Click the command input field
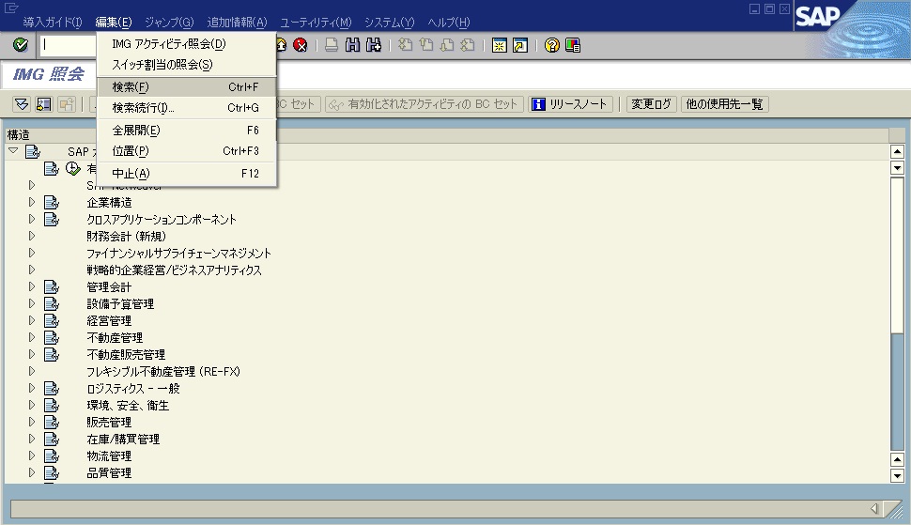Viewport: 911px width, 525px height. click(68, 45)
